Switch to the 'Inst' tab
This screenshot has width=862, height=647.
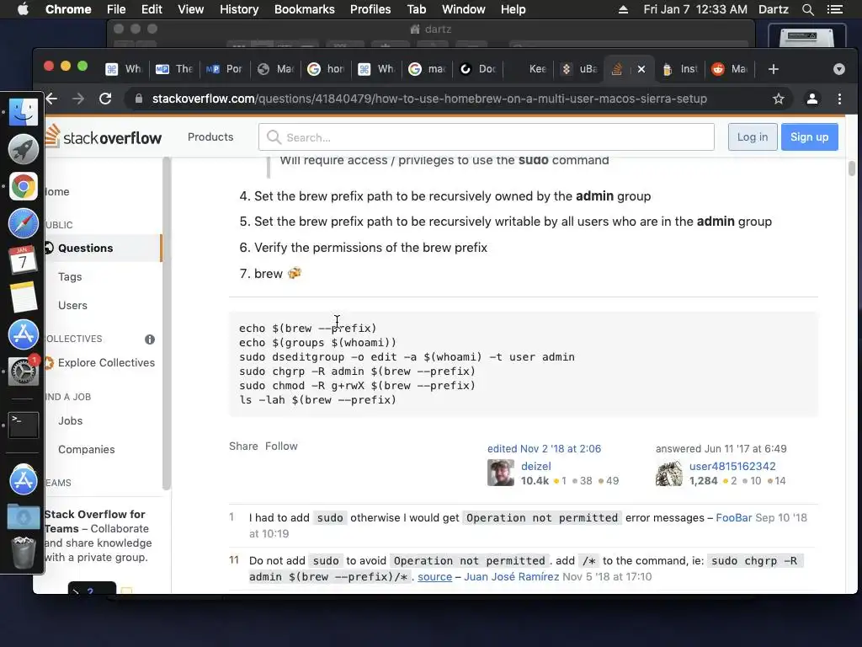coord(680,69)
